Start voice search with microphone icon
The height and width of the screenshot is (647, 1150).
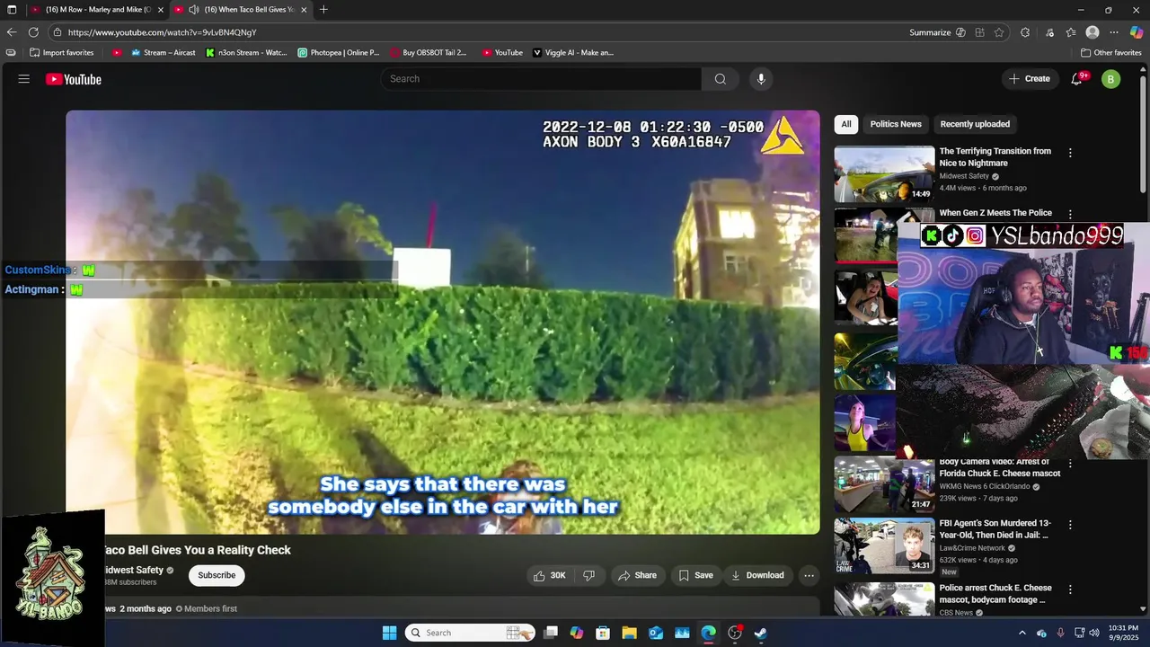click(761, 79)
